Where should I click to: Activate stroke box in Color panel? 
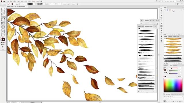(165, 70)
